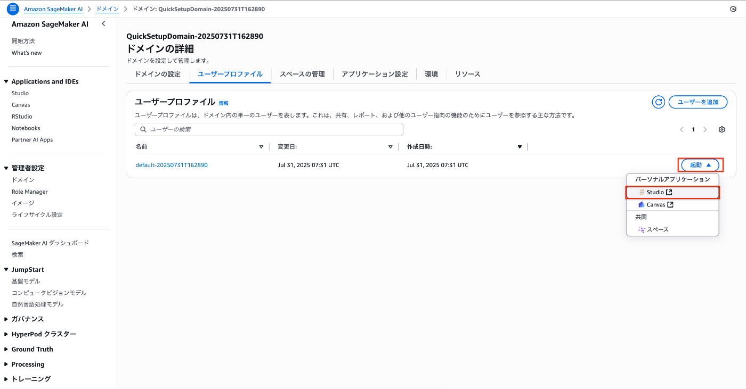Open 検索 in sidebar
Image resolution: width=746 pixels, height=389 pixels.
click(18, 255)
